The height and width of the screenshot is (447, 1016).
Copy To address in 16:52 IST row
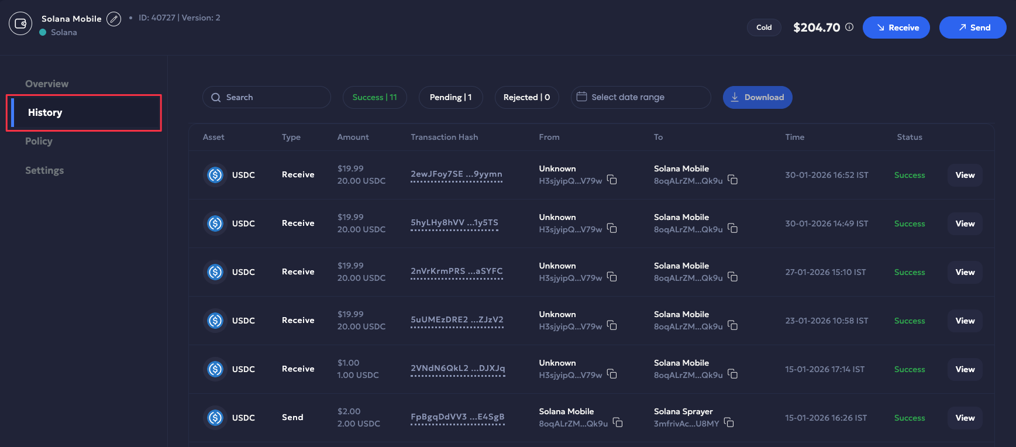pos(732,179)
